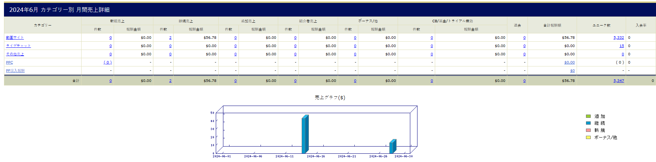The image size is (656, 162).
Task: Click the pink 新規 legend swatch
Action: [588, 130]
